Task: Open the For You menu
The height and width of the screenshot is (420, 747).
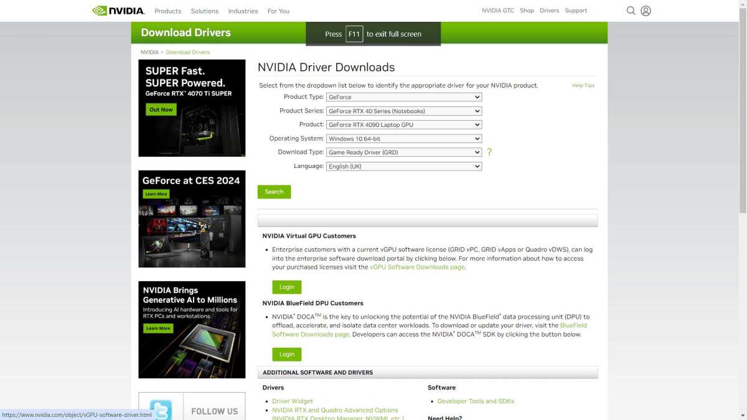Action: coord(278,11)
